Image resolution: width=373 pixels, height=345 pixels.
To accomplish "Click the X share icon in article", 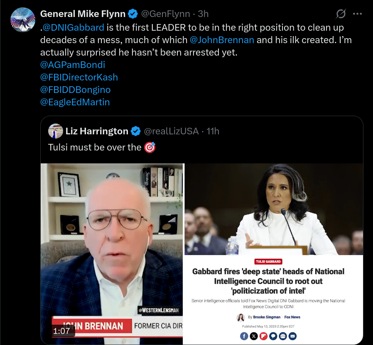I will (254, 336).
